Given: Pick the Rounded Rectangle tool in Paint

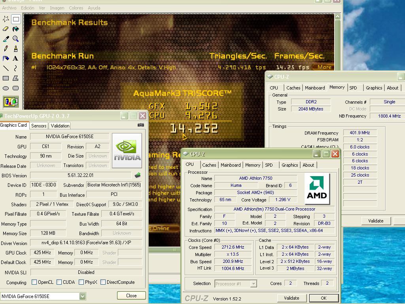Looking at the screenshot, I should tap(16, 88).
